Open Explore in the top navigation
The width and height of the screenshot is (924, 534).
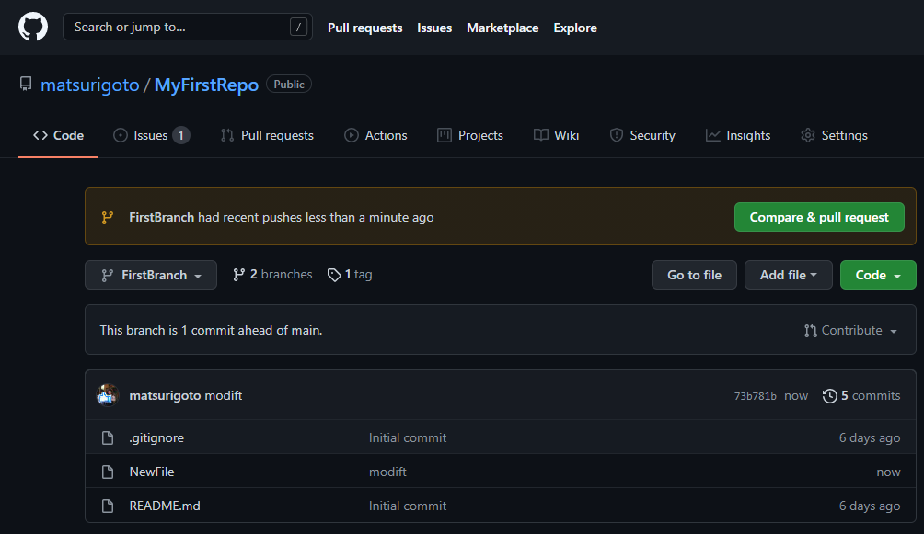coord(575,28)
